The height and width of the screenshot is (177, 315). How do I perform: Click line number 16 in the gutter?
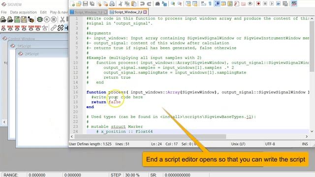(75, 92)
